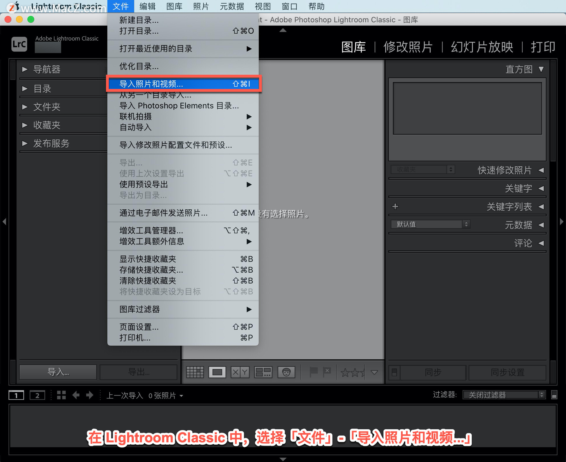
Task: Open the 元数据 menu bar item
Action: (232, 6)
